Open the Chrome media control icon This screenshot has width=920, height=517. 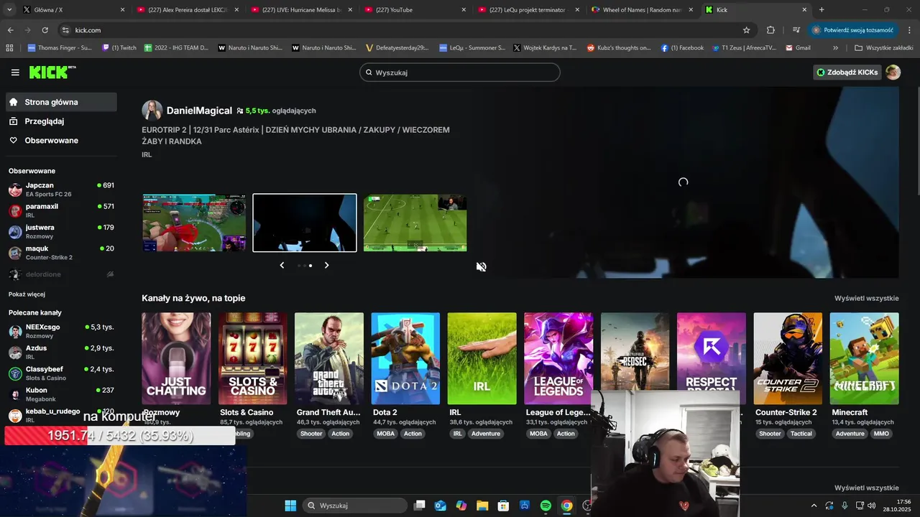click(x=796, y=30)
